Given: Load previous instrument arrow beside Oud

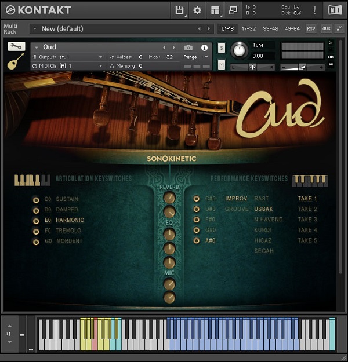Looking at the screenshot, I should [x=164, y=47].
